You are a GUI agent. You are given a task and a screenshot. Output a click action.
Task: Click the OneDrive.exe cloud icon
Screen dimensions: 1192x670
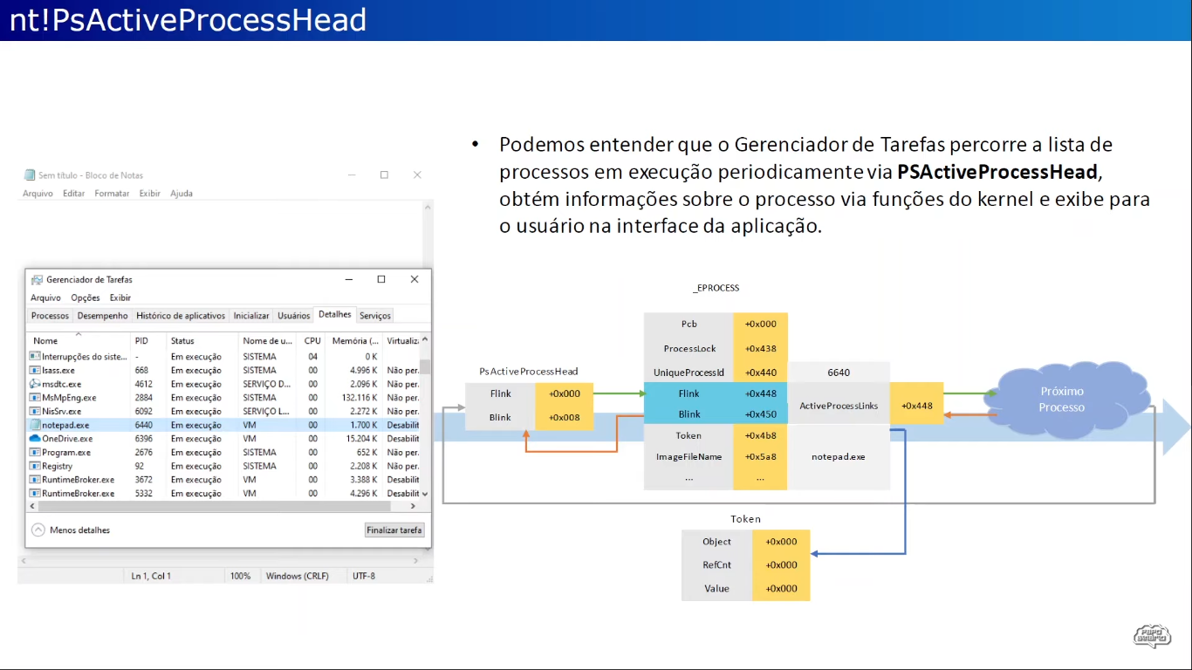[x=35, y=439]
